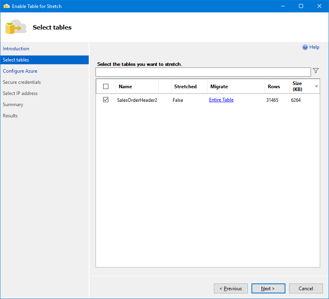
Task: Open the Configure Azure step
Action: click(x=20, y=71)
